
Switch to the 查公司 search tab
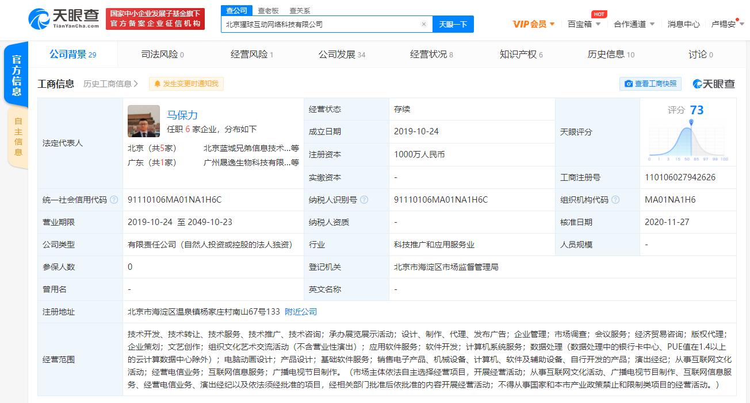[x=236, y=10]
